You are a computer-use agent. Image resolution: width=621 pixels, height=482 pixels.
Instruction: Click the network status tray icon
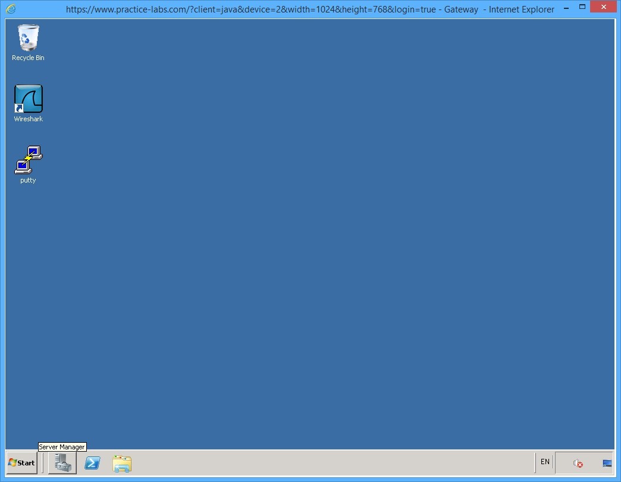607,462
